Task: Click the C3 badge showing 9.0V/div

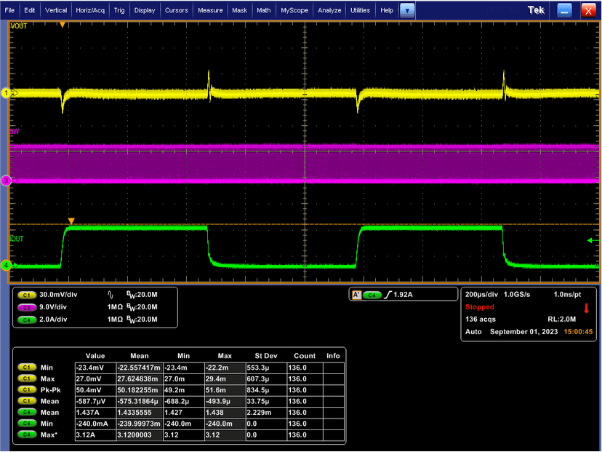Action: (x=27, y=307)
